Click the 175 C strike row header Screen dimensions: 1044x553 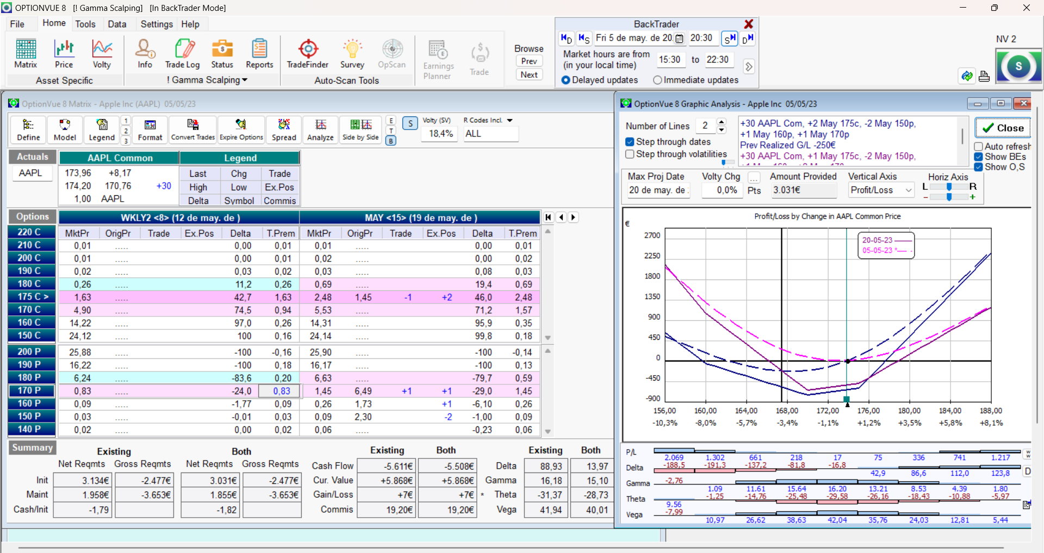coord(32,296)
